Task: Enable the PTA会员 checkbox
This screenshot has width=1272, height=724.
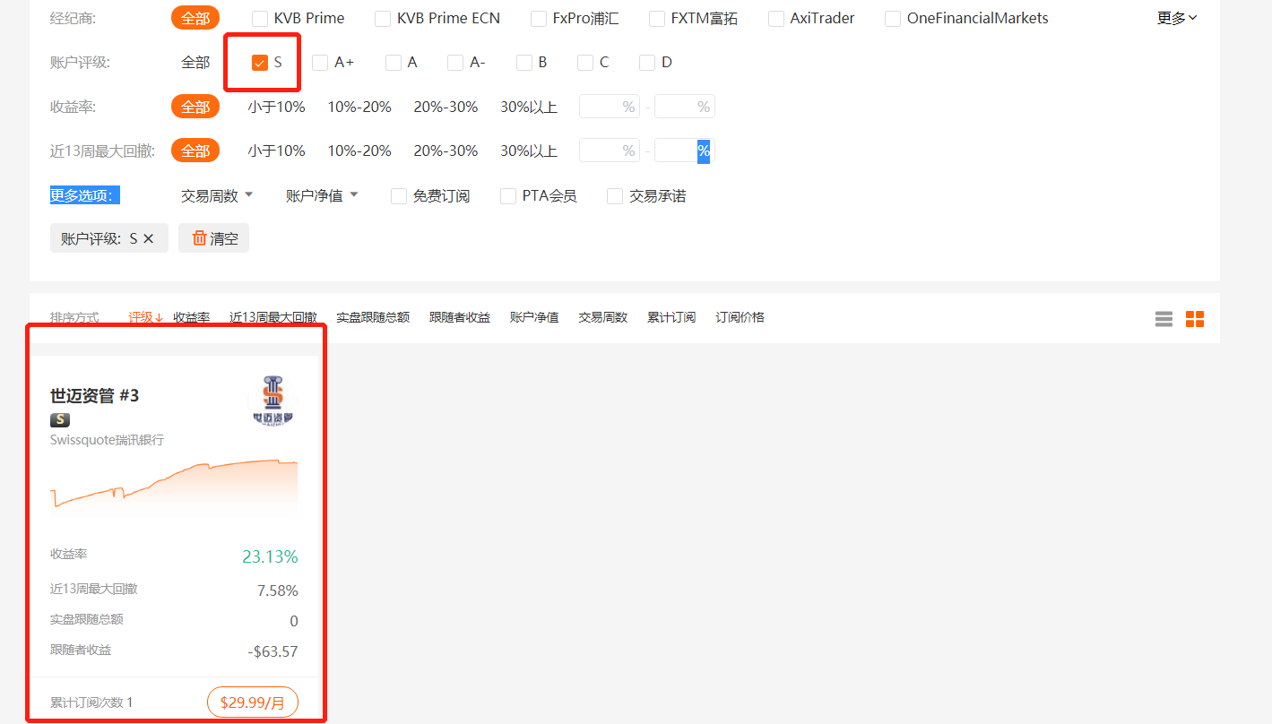Action: 508,196
